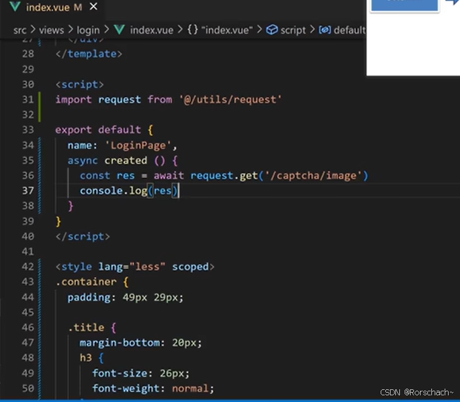Viewport: 460px width, 402px height.
Task: Click the Vue file icon in tab
Action: pos(15,7)
